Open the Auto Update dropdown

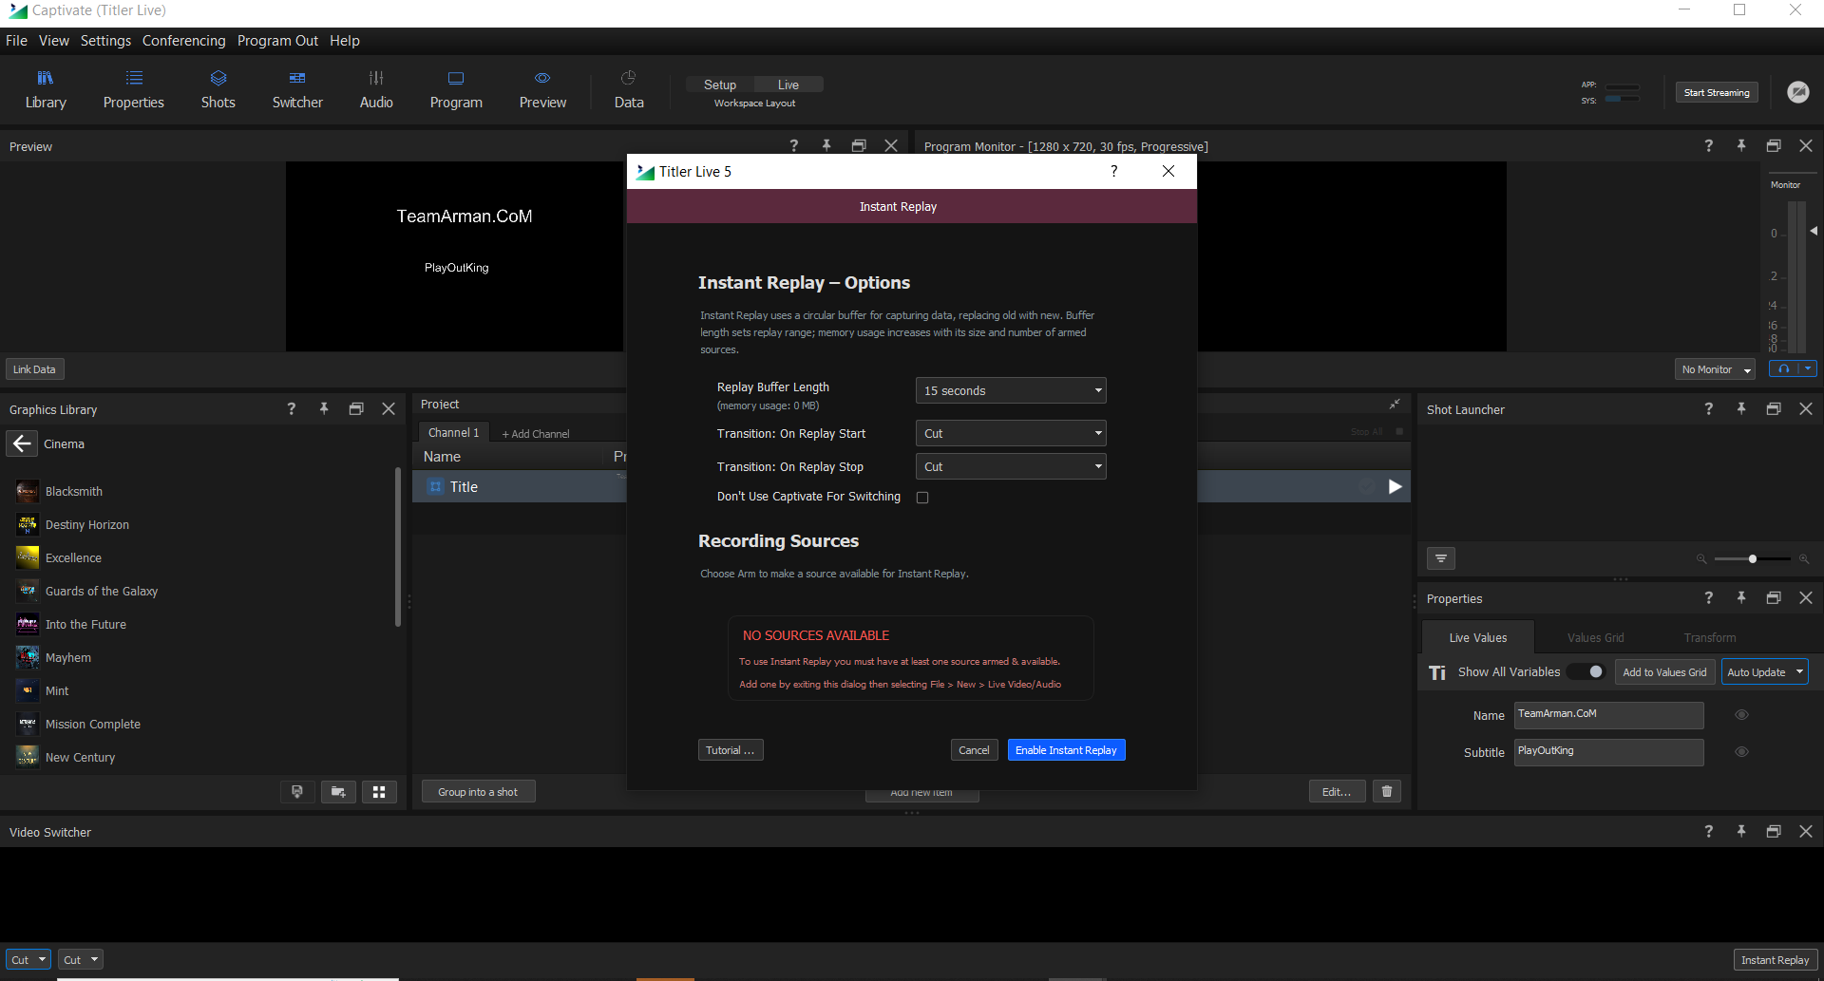coord(1764,671)
